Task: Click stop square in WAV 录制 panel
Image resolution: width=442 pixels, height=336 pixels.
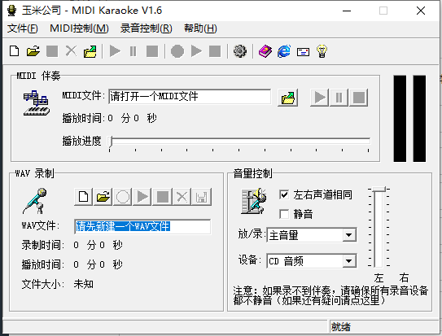Action: click(162, 197)
